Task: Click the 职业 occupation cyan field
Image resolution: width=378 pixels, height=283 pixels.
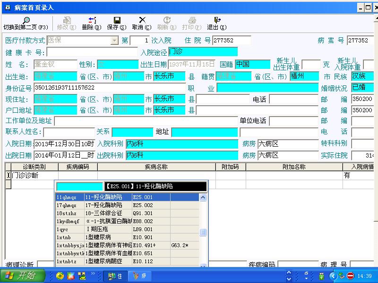Action: (x=267, y=88)
